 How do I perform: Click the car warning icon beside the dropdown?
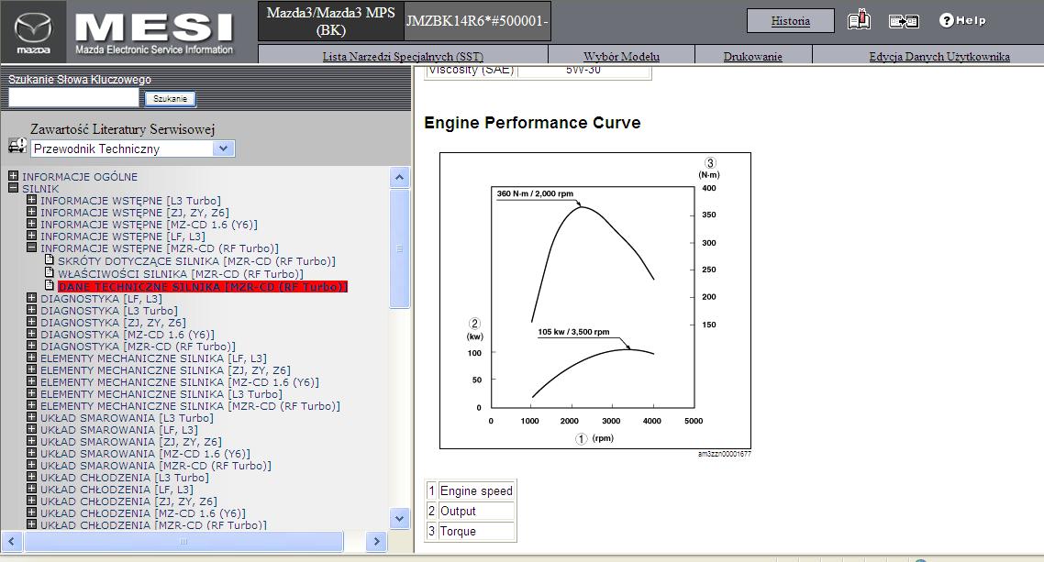click(x=17, y=147)
